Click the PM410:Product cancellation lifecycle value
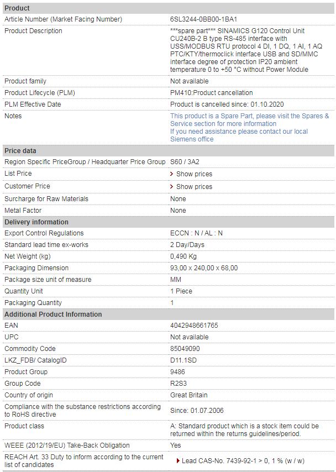336x472 pixels. click(212, 93)
